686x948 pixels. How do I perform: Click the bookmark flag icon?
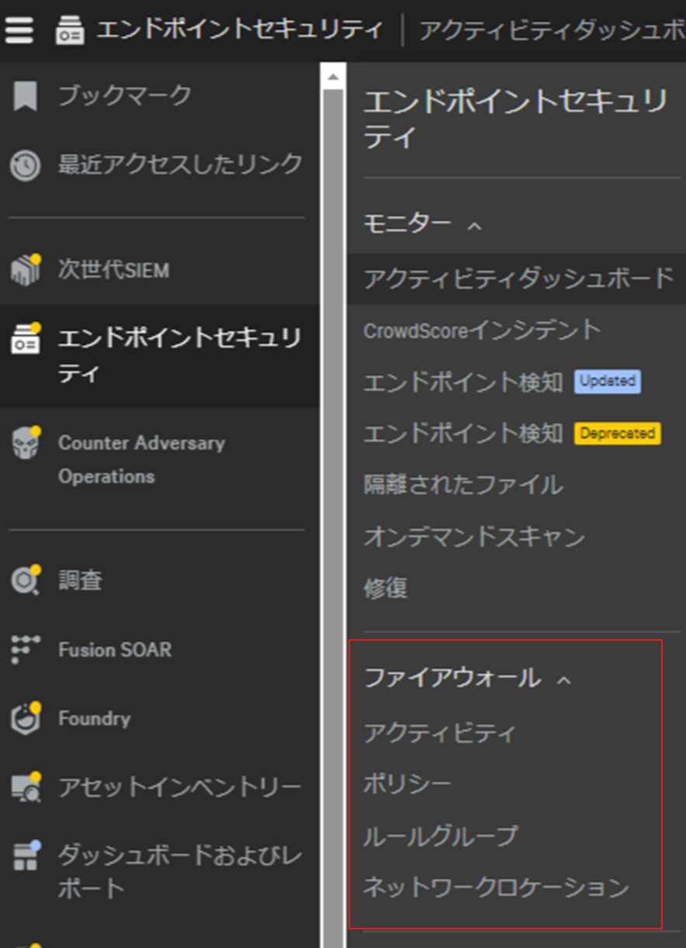click(x=25, y=97)
